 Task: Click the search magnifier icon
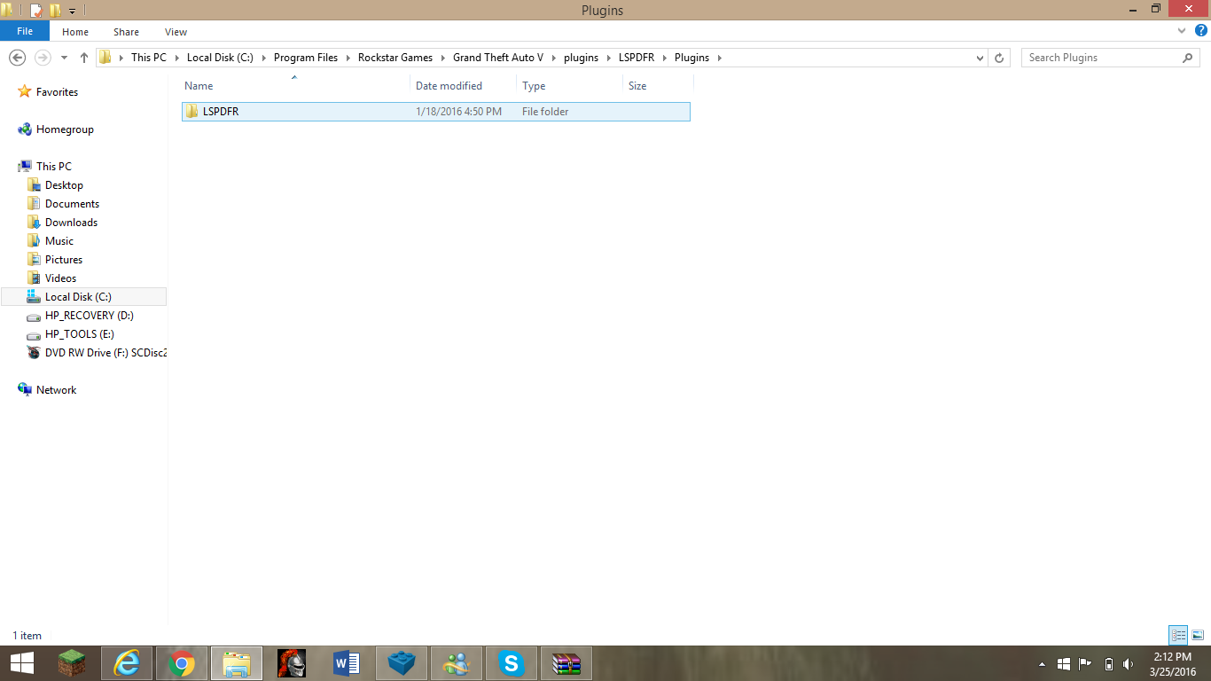tap(1188, 58)
